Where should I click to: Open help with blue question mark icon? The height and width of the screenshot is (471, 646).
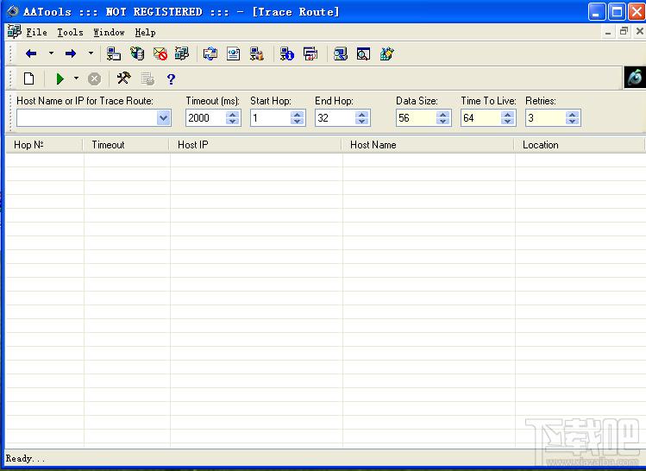click(x=171, y=78)
